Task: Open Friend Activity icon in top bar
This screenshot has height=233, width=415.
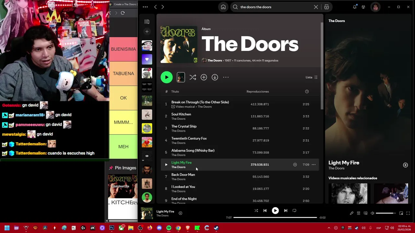Action: pos(363,7)
